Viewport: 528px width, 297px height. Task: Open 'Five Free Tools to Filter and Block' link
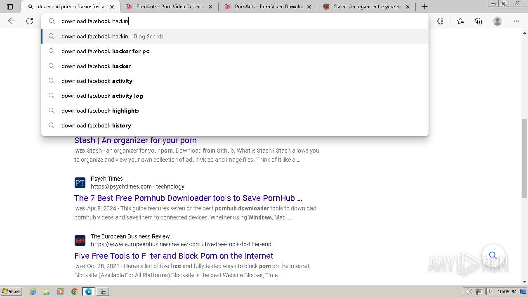coord(174,256)
